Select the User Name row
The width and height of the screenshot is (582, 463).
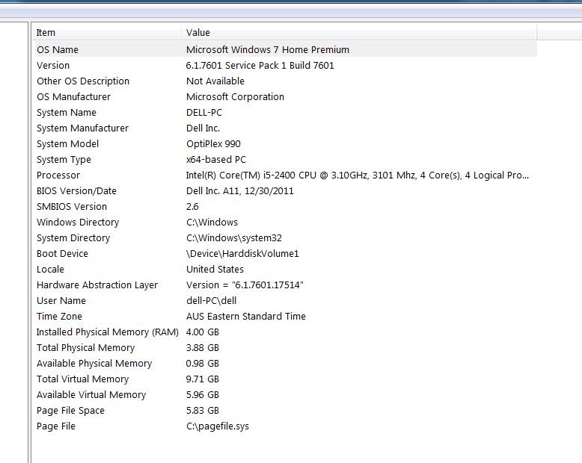point(286,301)
